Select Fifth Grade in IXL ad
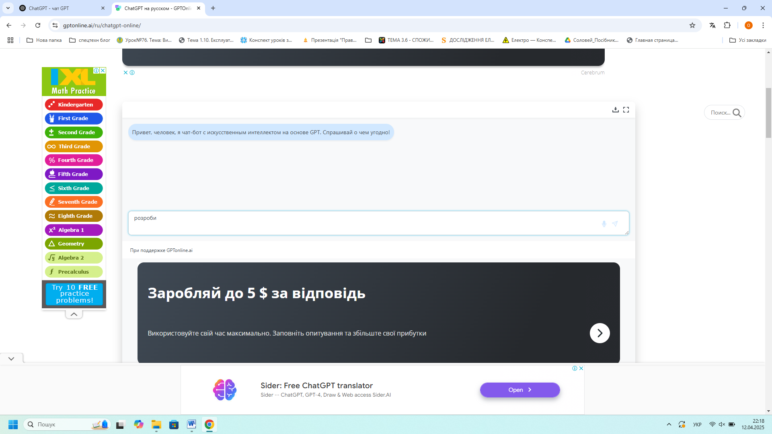Viewport: 772px width, 434px height. coord(74,174)
